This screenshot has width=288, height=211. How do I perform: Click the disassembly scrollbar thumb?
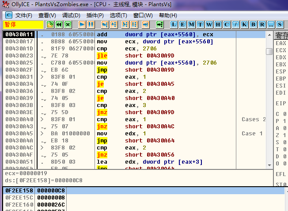[269, 51]
